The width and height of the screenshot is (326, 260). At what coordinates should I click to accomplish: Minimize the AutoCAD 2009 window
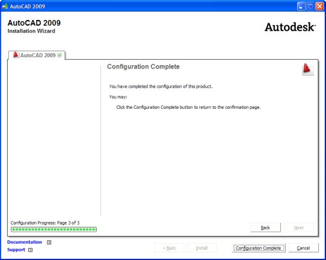[x=301, y=6]
